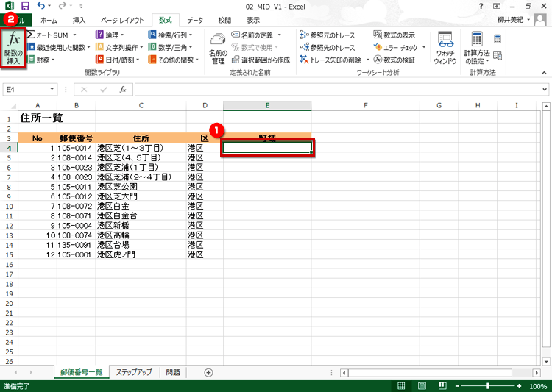Click 名前の定義 (Define Name)
Image resolution: width=552 pixels, height=392 pixels.
point(252,35)
